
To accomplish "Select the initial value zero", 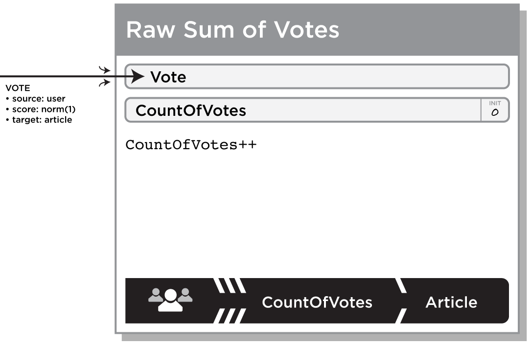I will (495, 112).
